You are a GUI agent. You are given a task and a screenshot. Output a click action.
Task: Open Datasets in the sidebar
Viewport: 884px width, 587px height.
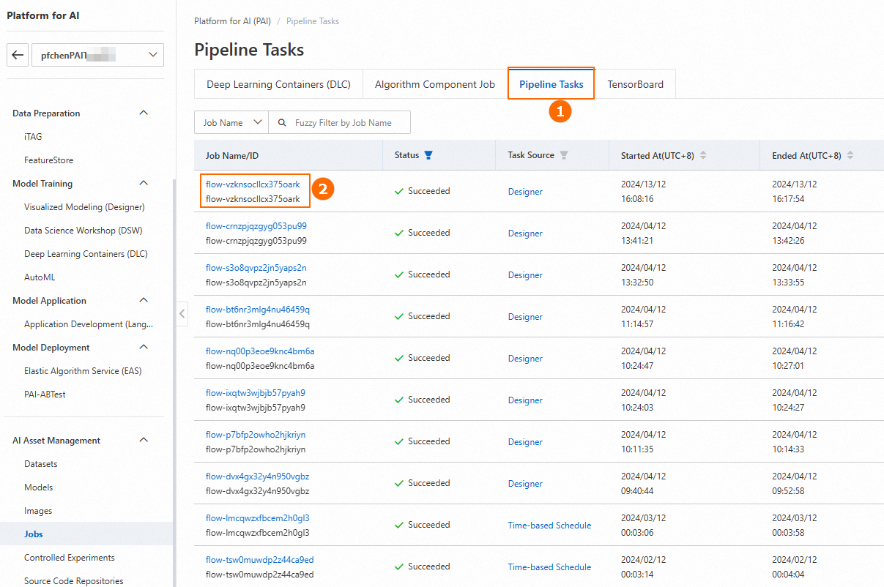(x=40, y=464)
